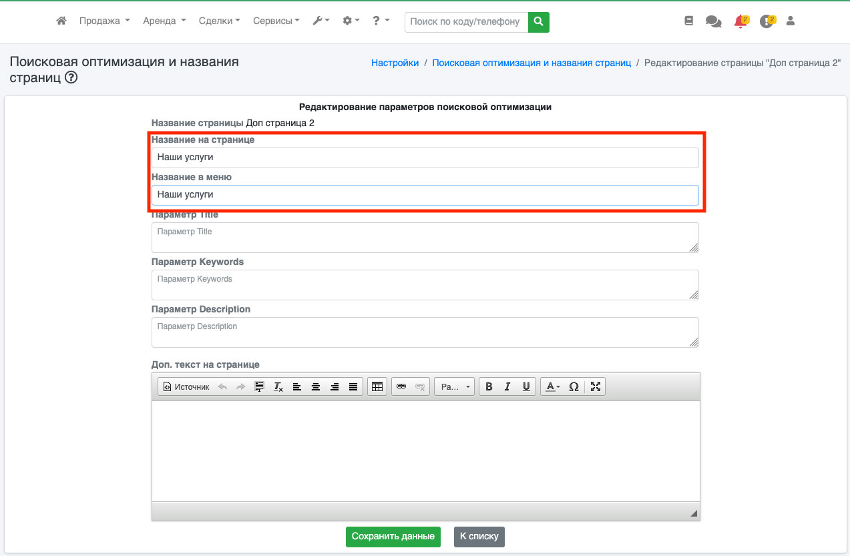Click the Сохранить данные button
The image size is (850, 556).
click(393, 537)
